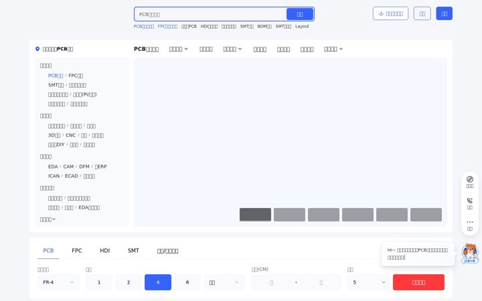Viewport: 482px width, 301px height.
Task: Switch to the SMT tab in the quote panel
Action: pyautogui.click(x=133, y=251)
